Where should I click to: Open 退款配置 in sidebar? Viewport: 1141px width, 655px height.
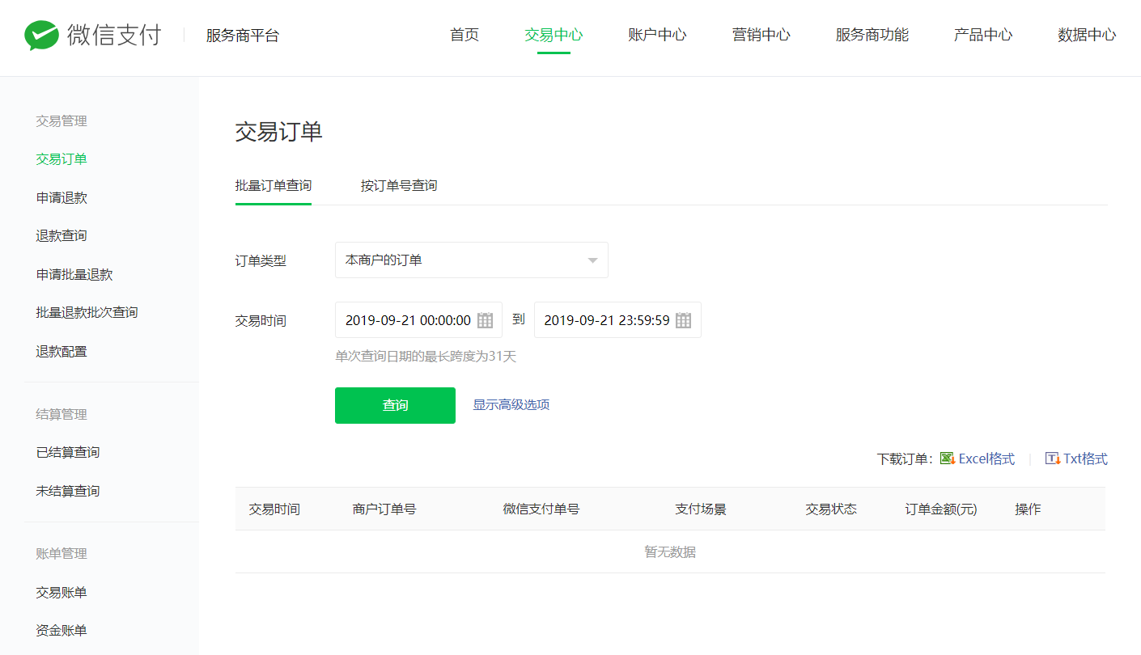(x=62, y=351)
